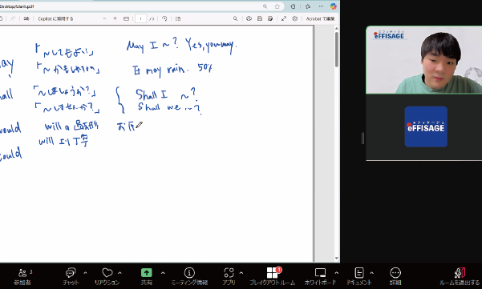
Task: Expand the share options arrow
Action: (x=163, y=272)
